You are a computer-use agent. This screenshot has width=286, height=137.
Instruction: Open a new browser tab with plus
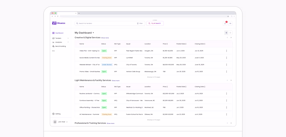point(79,13)
